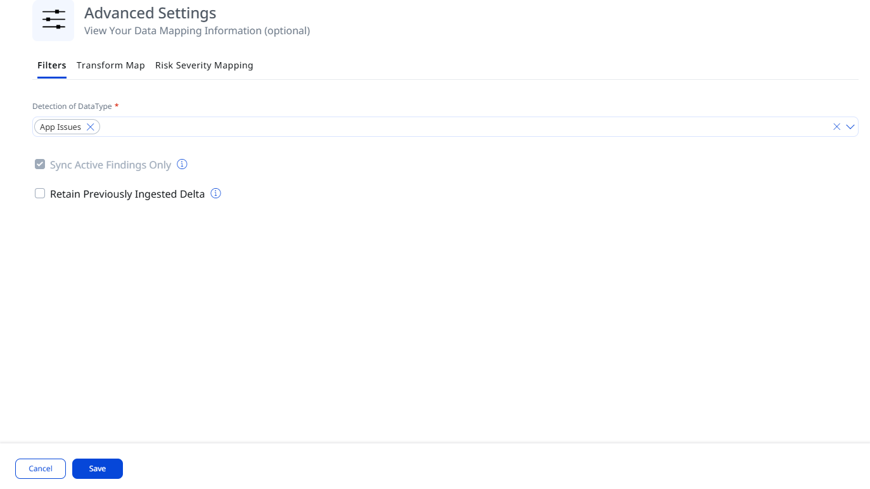The height and width of the screenshot is (489, 870).
Task: Save the advanced settings
Action: coord(98,469)
